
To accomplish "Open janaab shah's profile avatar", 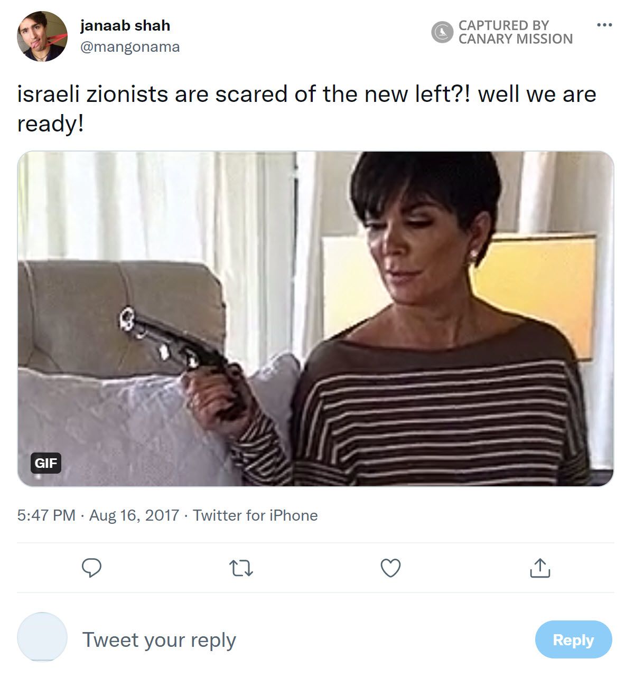I will (42, 36).
